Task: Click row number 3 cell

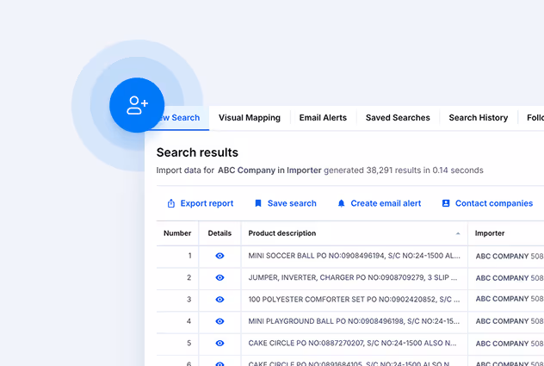Action: pyautogui.click(x=177, y=300)
